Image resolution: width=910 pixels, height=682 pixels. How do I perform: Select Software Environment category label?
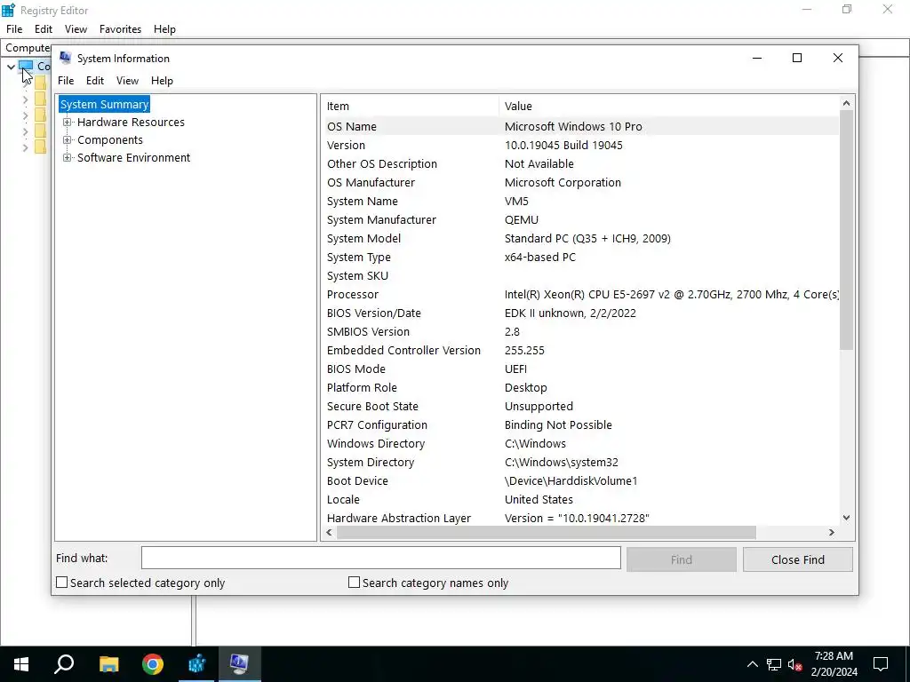point(133,158)
